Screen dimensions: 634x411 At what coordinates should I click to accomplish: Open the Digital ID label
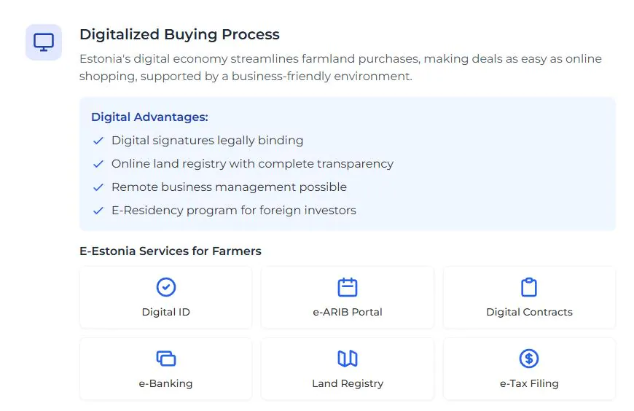[x=165, y=312]
